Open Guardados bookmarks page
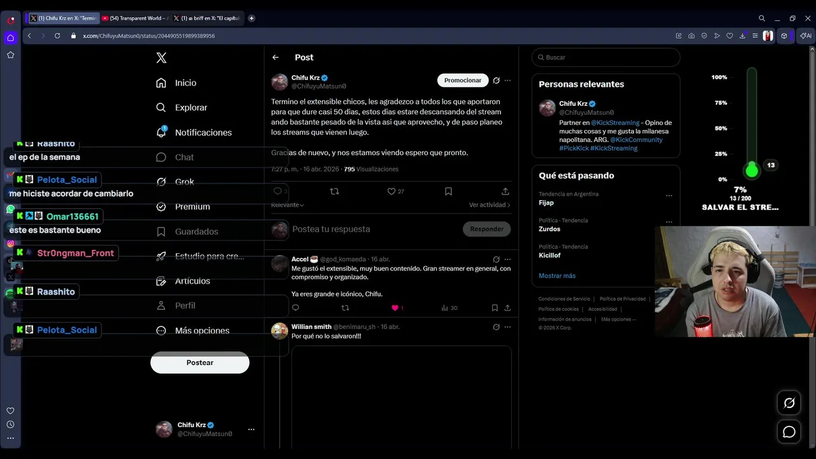Viewport: 816px width, 459px height. [187, 231]
